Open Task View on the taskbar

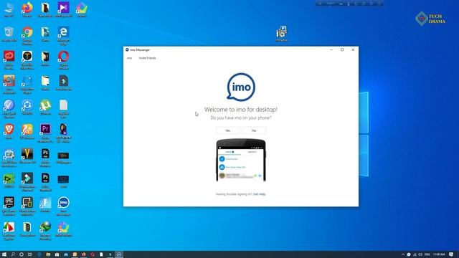[30, 254]
